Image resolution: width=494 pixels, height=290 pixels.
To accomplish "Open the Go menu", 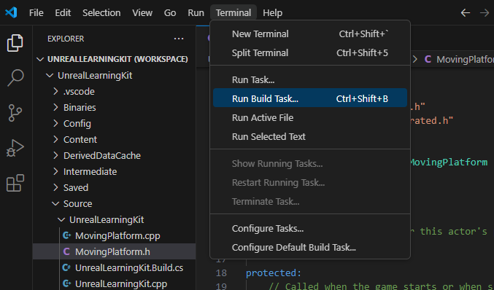I will pos(170,13).
